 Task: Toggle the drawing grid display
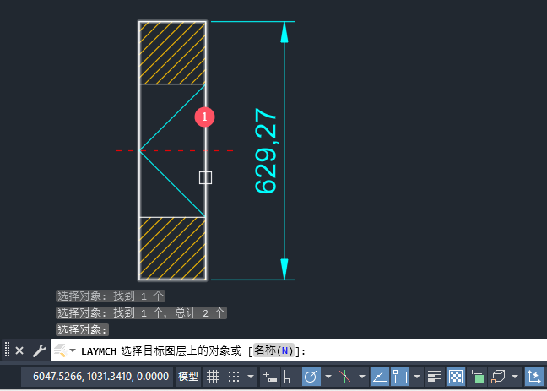pyautogui.click(x=213, y=377)
